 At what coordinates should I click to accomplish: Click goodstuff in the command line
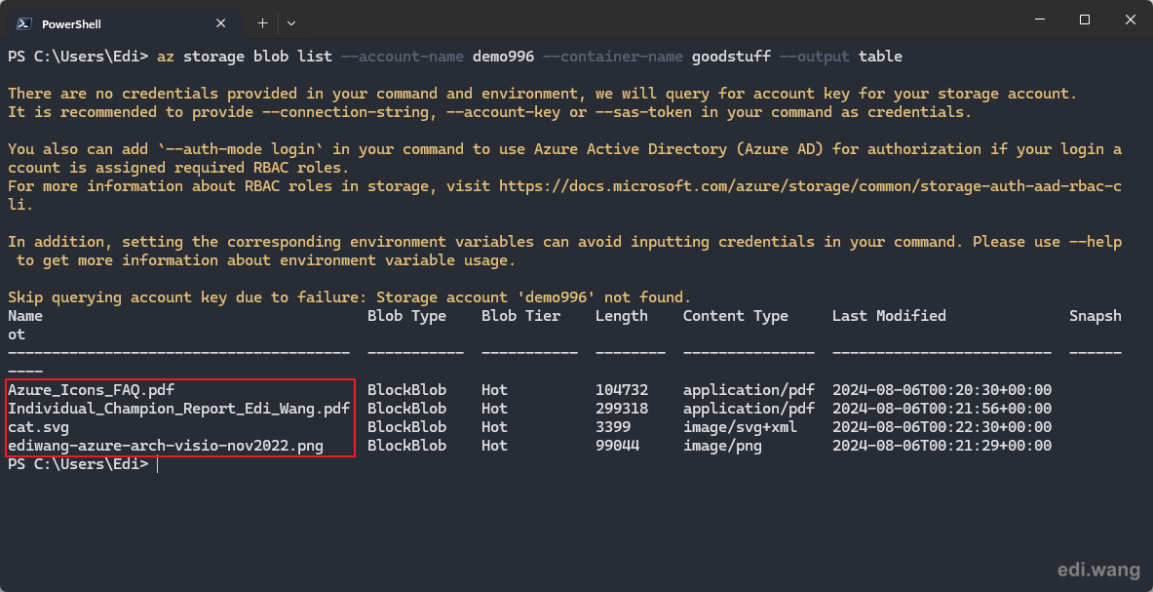tap(731, 57)
